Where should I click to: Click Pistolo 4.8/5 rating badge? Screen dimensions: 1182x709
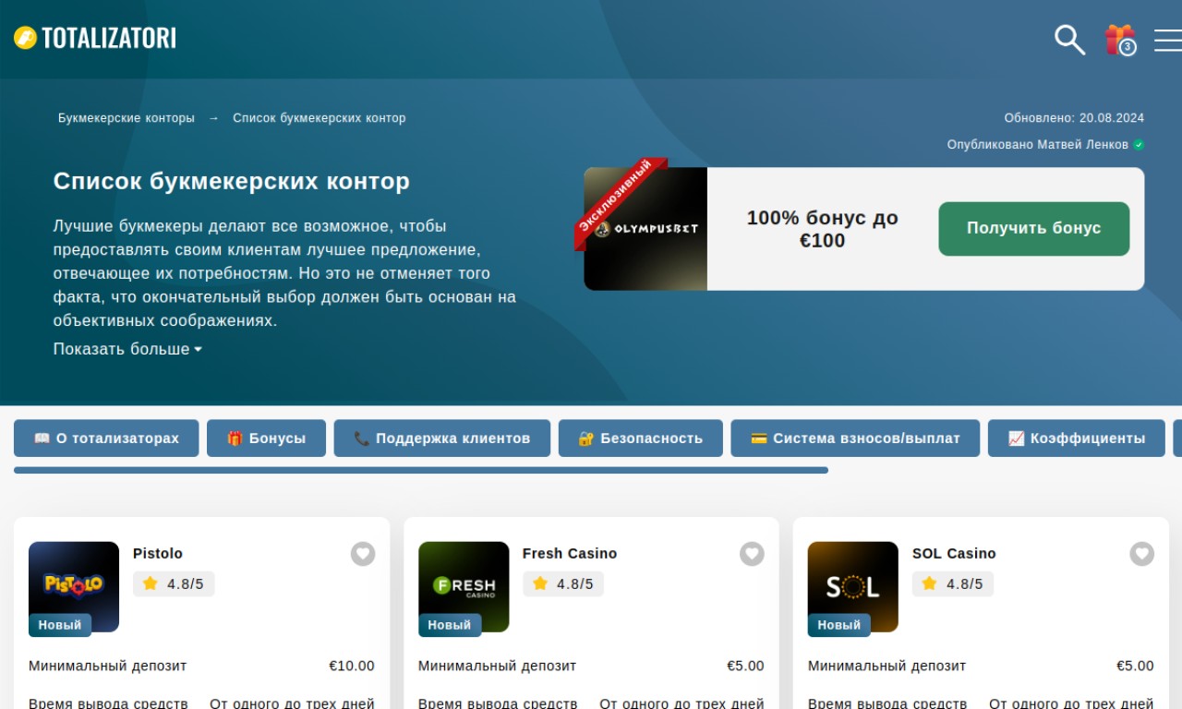174,583
